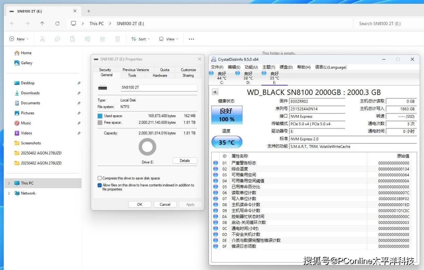Expand This PC in the navigation pane
The height and width of the screenshot is (270, 424).
[9, 183]
